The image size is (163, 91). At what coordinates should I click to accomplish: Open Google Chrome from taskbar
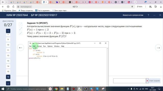pyautogui.click(x=56, y=89)
